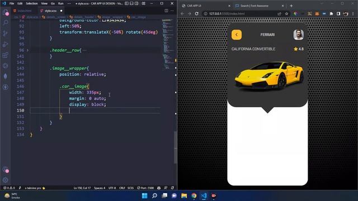Click car_image breadcrumb item
Image resolution: width=358 pixels, height=201 pixels.
(x=136, y=17)
